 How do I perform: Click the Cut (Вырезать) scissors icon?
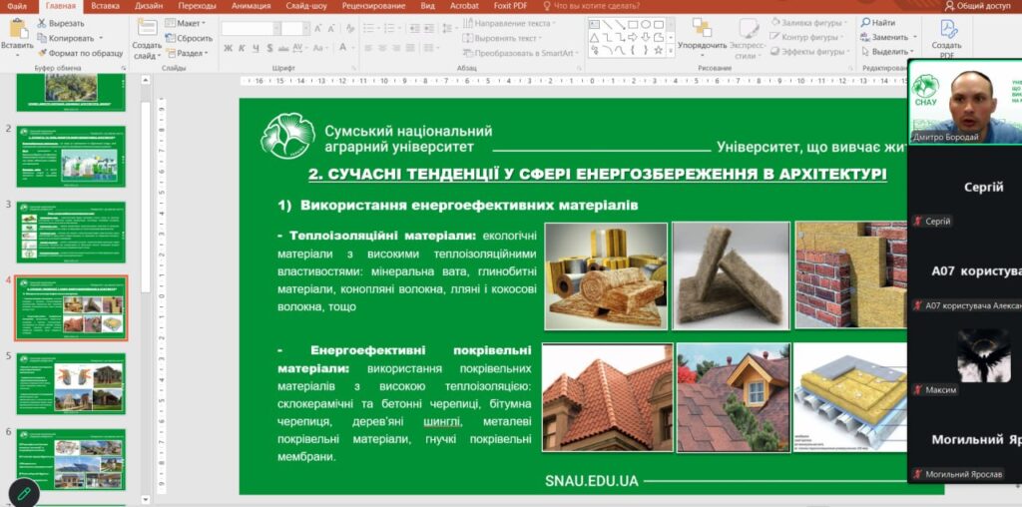coord(42,23)
